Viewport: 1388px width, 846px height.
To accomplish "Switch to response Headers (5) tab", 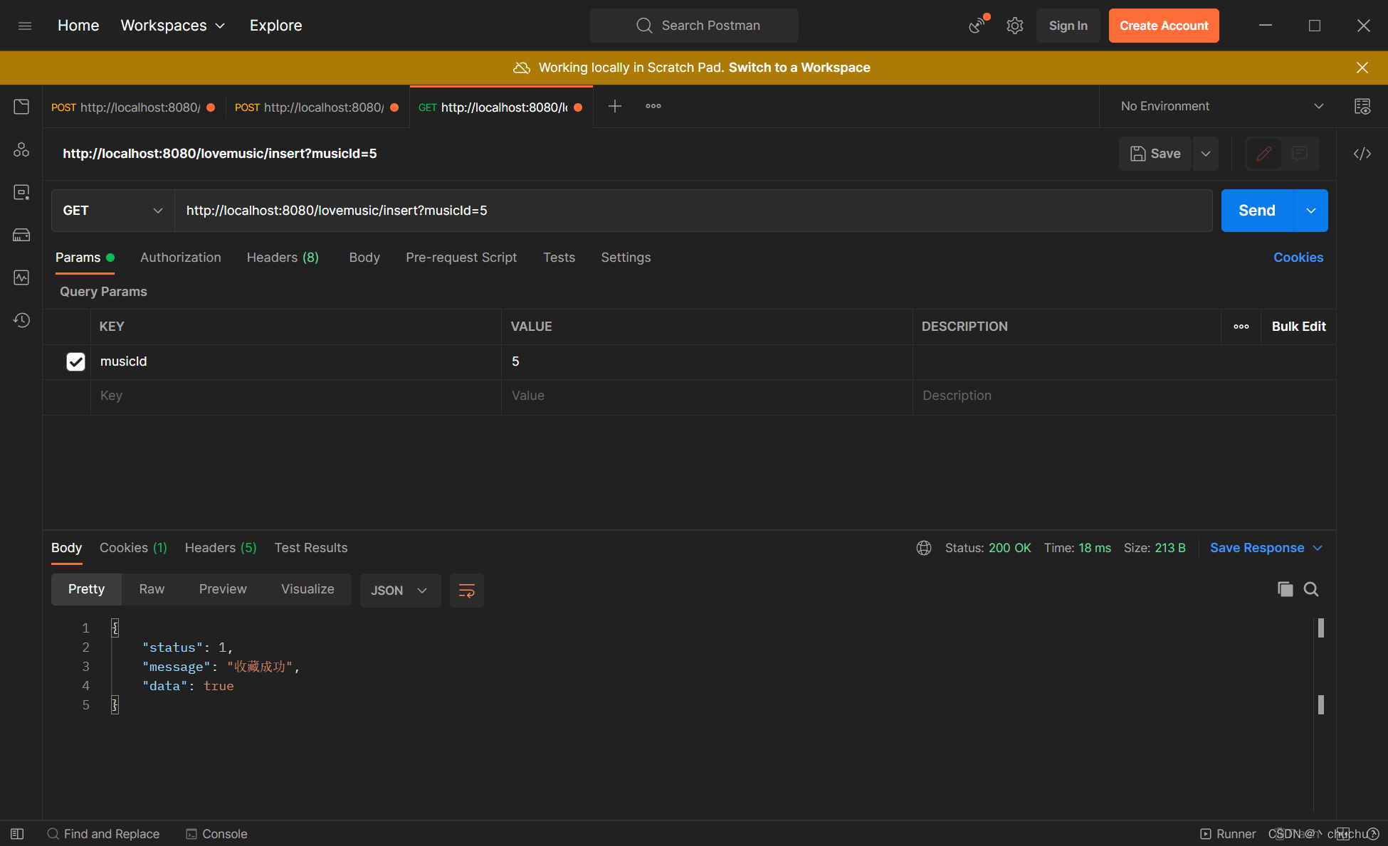I will (x=220, y=548).
